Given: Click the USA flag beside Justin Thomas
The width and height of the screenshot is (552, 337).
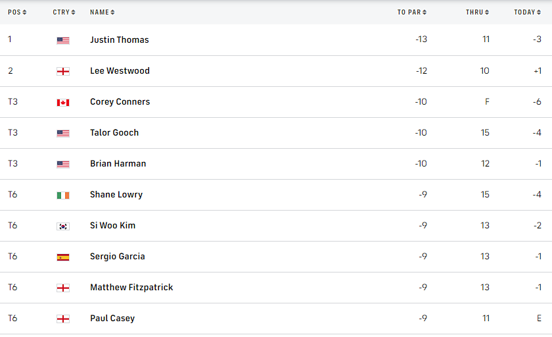Looking at the screenshot, I should point(63,40).
